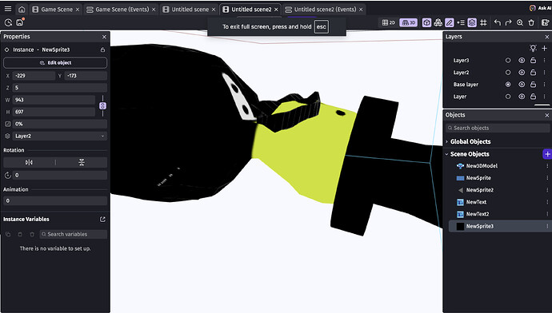This screenshot has width=552, height=313.
Task: Open the version history icon
Action: [x=8, y=22]
